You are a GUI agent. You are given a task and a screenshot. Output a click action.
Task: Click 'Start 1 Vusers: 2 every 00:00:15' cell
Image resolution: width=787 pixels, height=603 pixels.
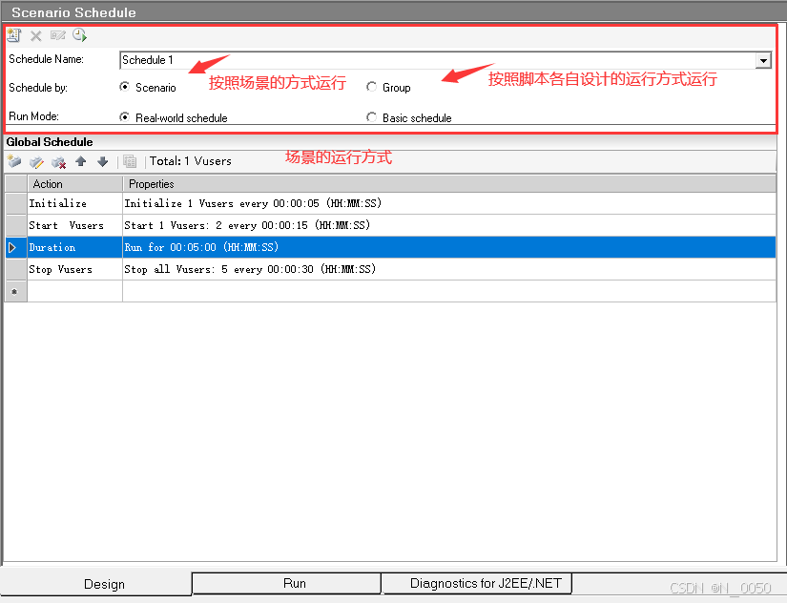pos(449,225)
